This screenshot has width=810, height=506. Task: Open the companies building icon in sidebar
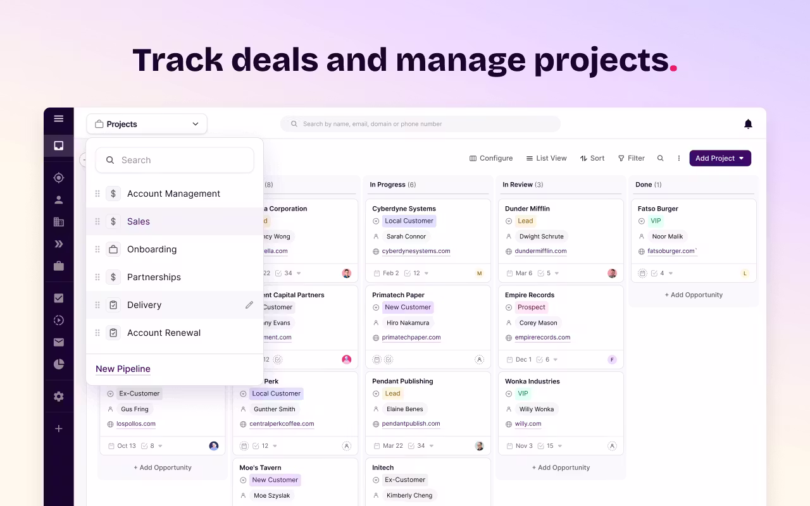click(59, 222)
